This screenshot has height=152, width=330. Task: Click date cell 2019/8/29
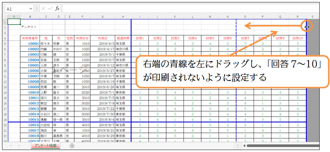(103, 136)
